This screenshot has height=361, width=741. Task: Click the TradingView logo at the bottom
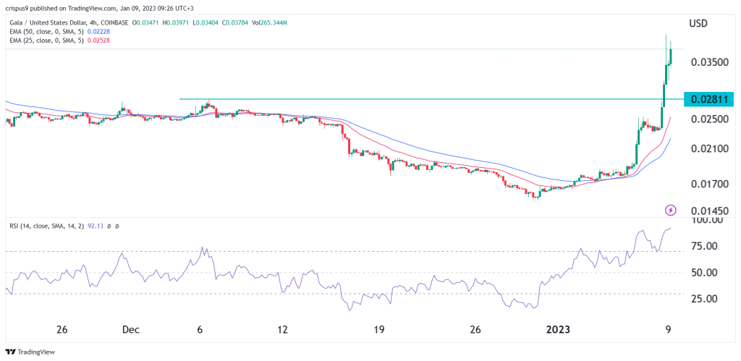pyautogui.click(x=30, y=352)
